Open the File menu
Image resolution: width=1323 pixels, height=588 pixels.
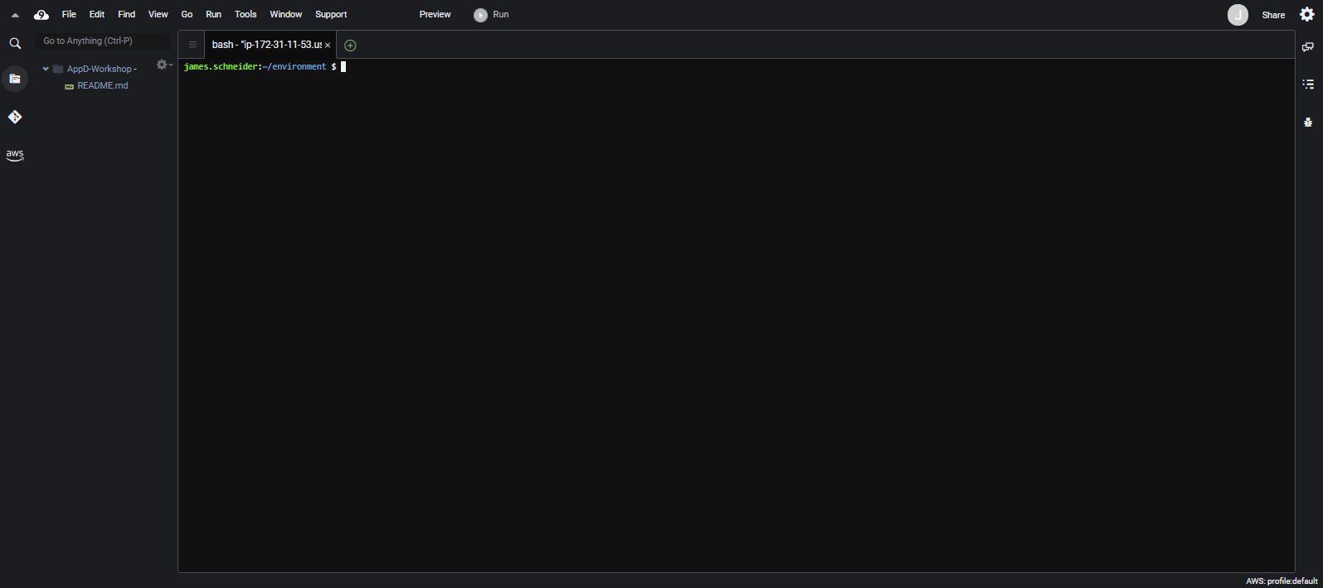click(x=69, y=14)
